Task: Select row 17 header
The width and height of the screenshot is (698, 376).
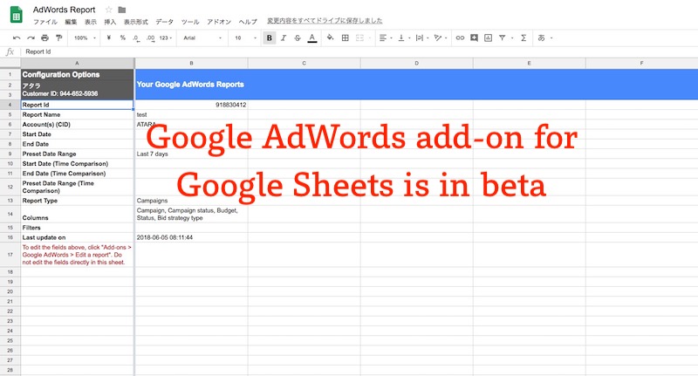Action: click(10, 255)
